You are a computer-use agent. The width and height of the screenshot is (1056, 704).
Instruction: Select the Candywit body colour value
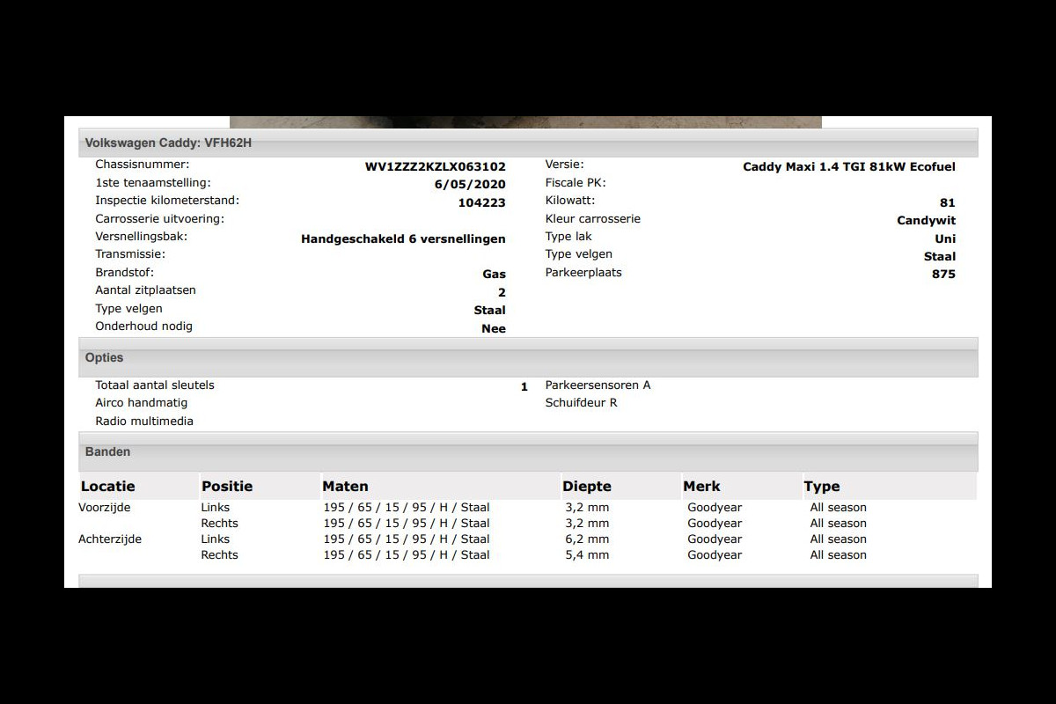coord(926,221)
